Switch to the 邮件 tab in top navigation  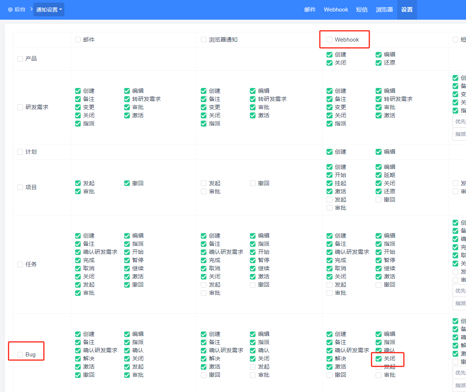tap(310, 10)
